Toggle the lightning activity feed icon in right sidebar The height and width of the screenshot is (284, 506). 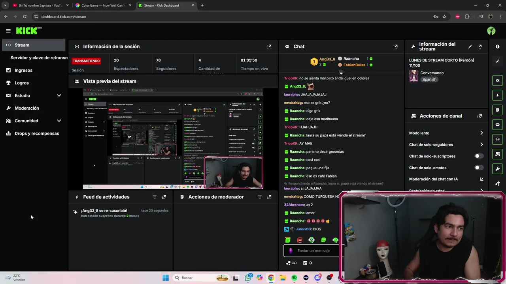click(x=497, y=95)
